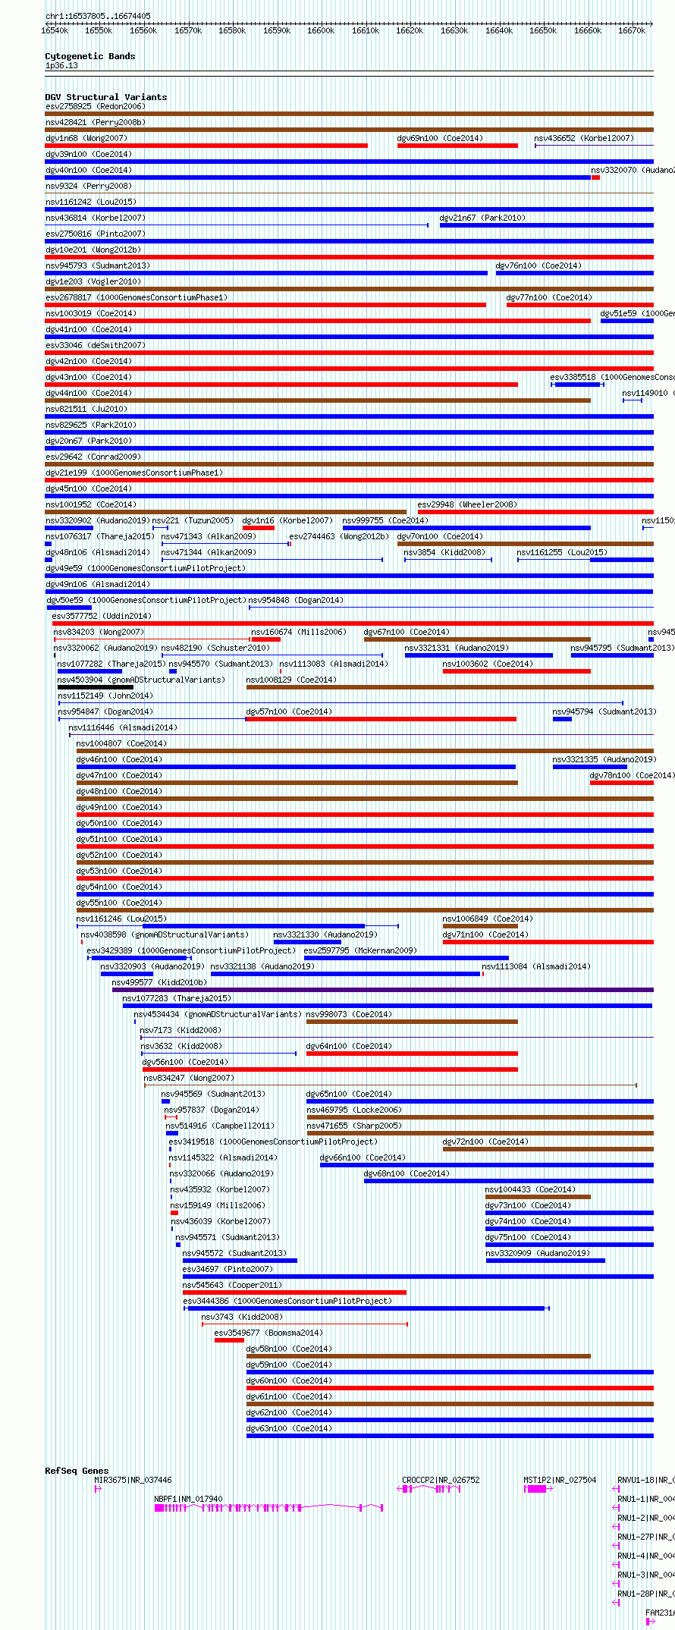Click the Cytogenetic Bands track title
Screen dimensions: 675x1630
(x=90, y=56)
